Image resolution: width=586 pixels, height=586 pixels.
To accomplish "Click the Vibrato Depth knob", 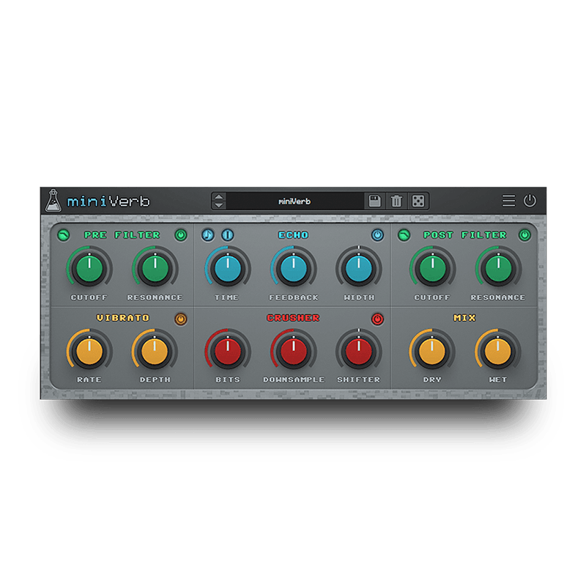I will tap(155, 352).
